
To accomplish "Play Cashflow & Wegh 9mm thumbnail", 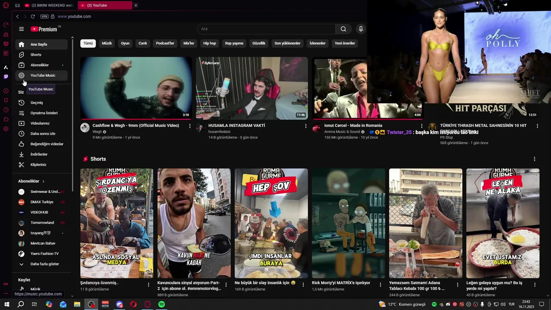I will 136,88.
